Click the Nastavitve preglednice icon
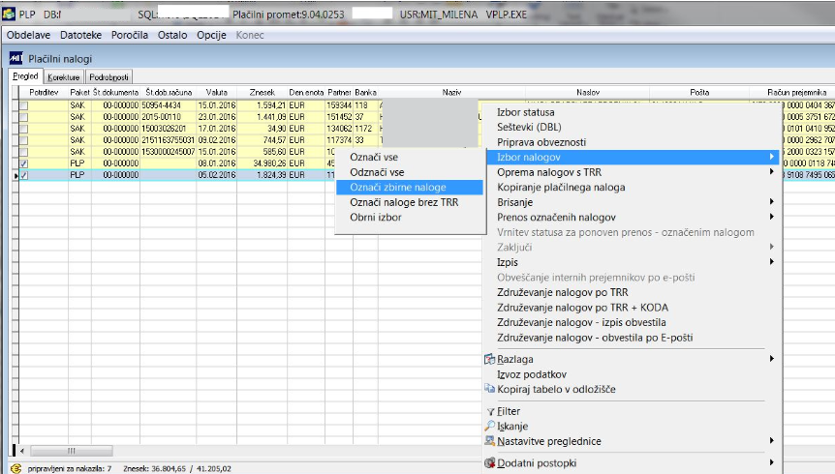The image size is (835, 474). [489, 441]
